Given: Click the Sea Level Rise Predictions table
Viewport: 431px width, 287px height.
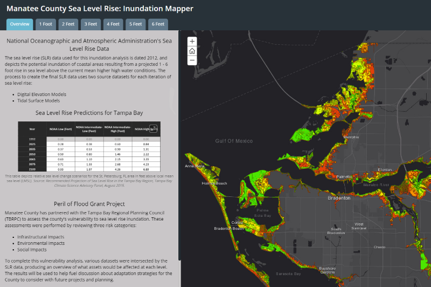Looking at the screenshot, I should coord(89,146).
